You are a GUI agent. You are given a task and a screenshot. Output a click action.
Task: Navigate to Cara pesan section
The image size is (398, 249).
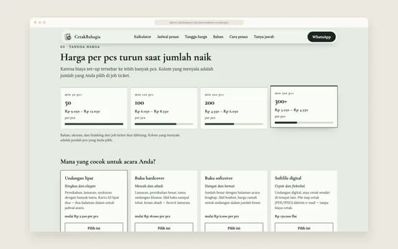click(238, 37)
